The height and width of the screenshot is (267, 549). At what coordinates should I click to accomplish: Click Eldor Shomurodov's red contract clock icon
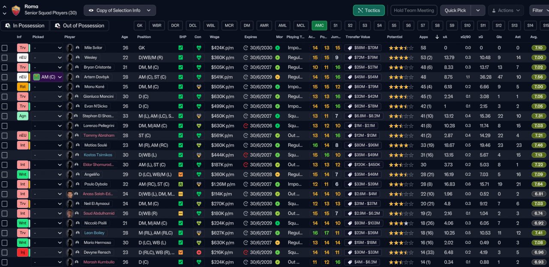[x=246, y=165]
